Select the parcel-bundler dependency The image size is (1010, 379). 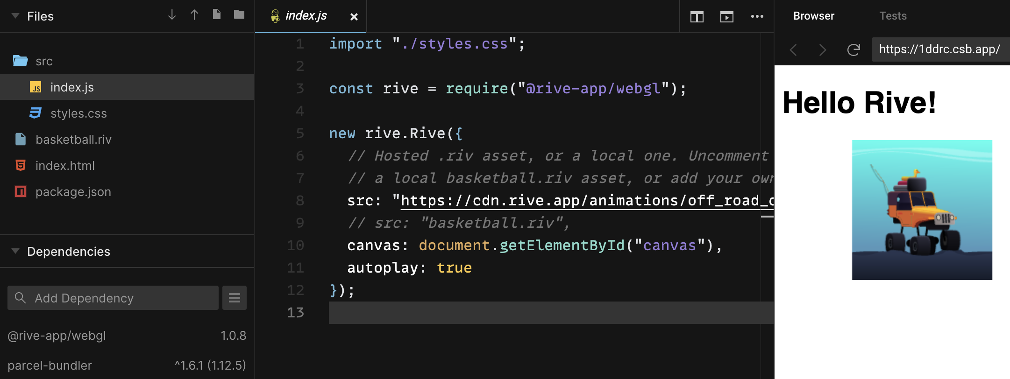pos(50,365)
